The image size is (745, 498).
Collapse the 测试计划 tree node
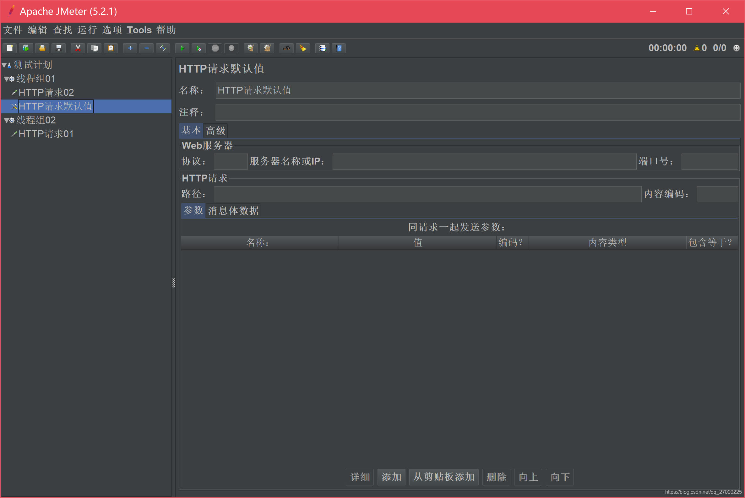click(x=4, y=65)
